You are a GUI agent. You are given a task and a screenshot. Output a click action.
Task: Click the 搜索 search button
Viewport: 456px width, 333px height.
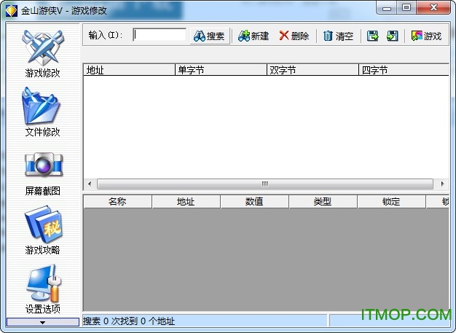(210, 36)
